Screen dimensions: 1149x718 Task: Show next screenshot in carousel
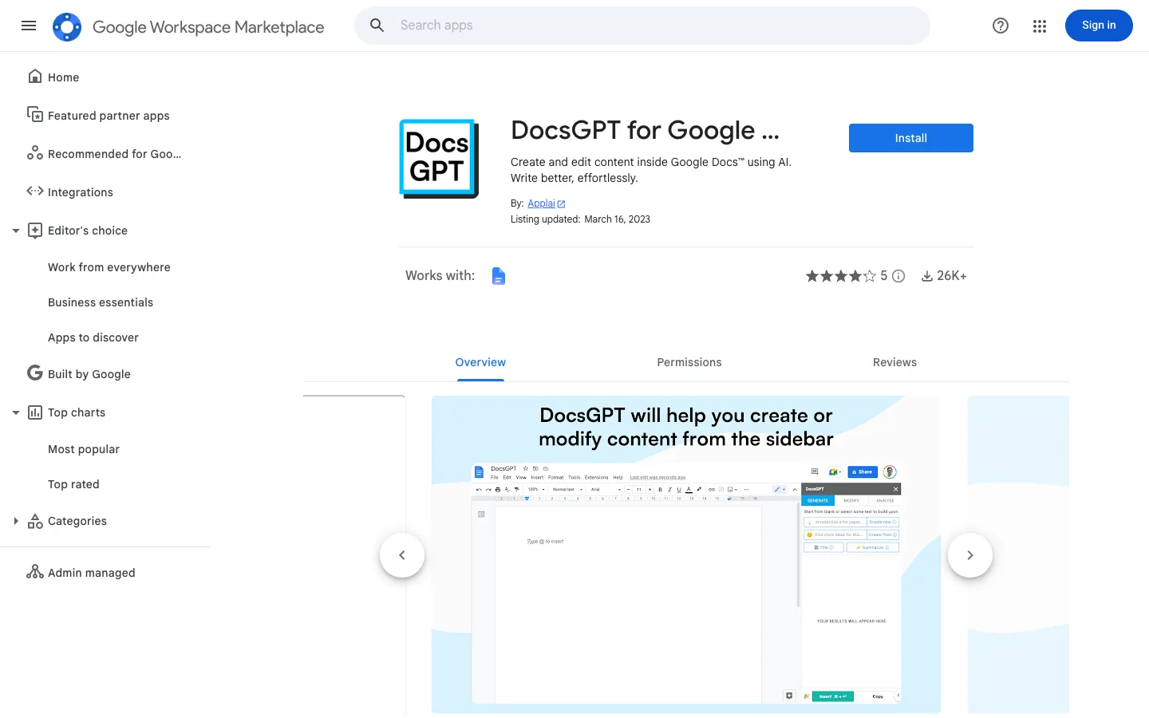[x=970, y=555]
